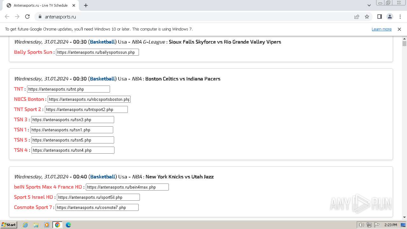Select the tsn5.php URL field
Screen dimensions: 407x229
[x=72, y=140]
